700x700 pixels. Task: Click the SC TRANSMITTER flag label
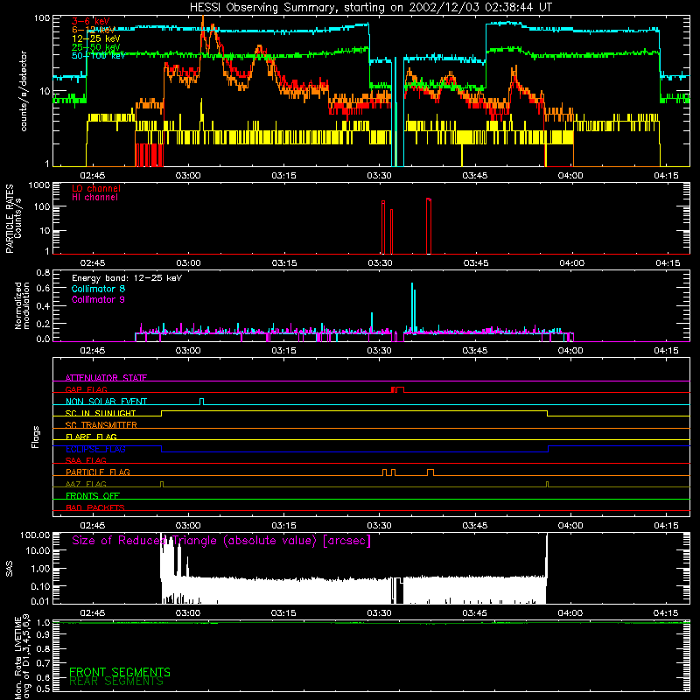101,424
